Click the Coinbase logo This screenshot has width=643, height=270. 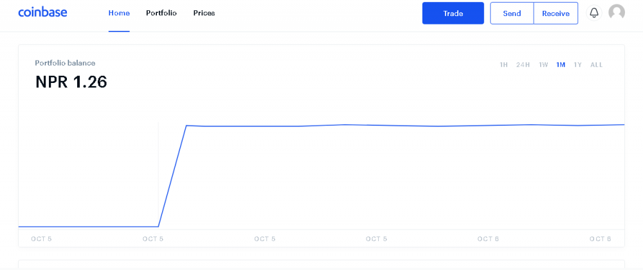(42, 13)
